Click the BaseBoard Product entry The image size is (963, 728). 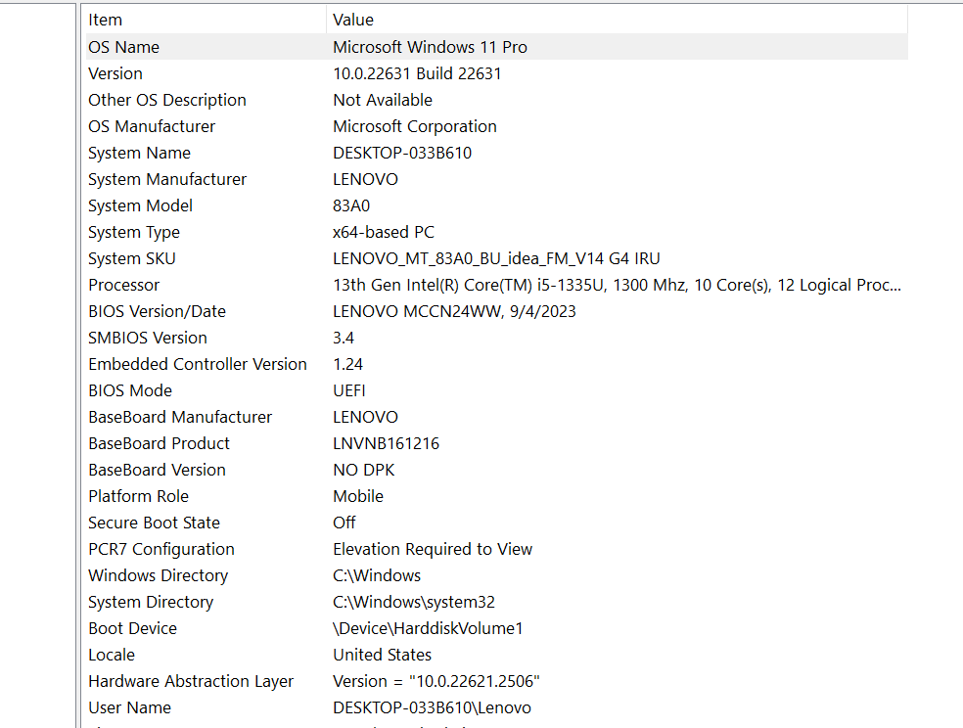[160, 443]
